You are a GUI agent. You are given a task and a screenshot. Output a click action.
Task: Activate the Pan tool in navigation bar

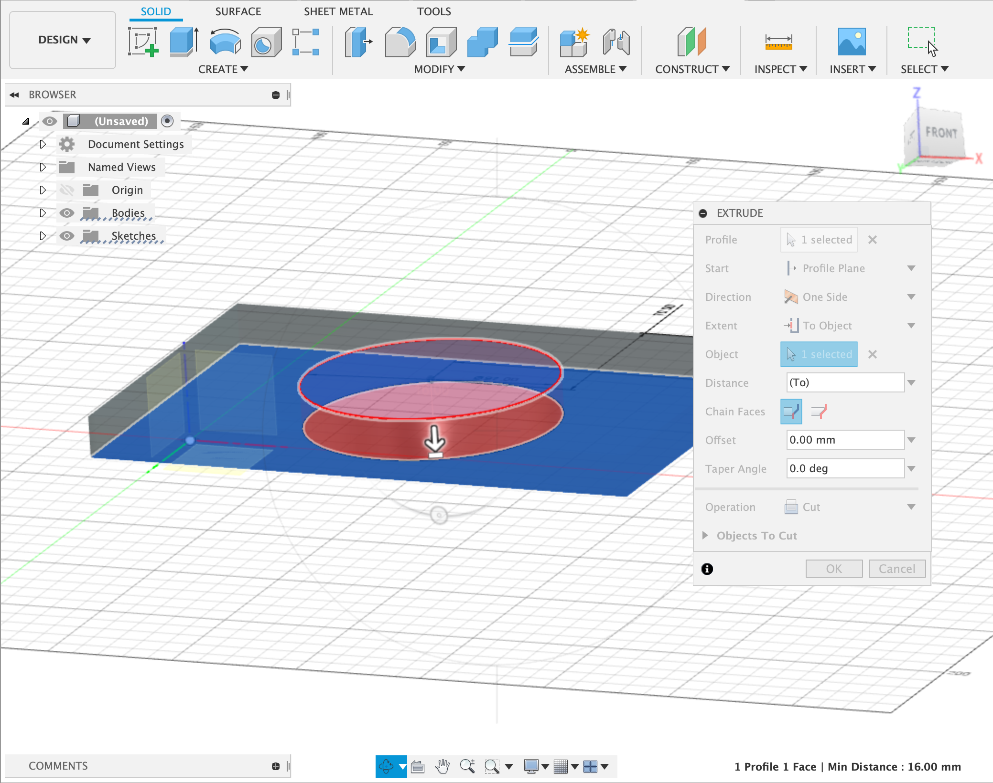(442, 766)
